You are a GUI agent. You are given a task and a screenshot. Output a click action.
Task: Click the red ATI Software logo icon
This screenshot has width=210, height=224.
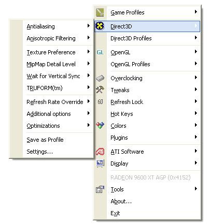click(x=100, y=152)
